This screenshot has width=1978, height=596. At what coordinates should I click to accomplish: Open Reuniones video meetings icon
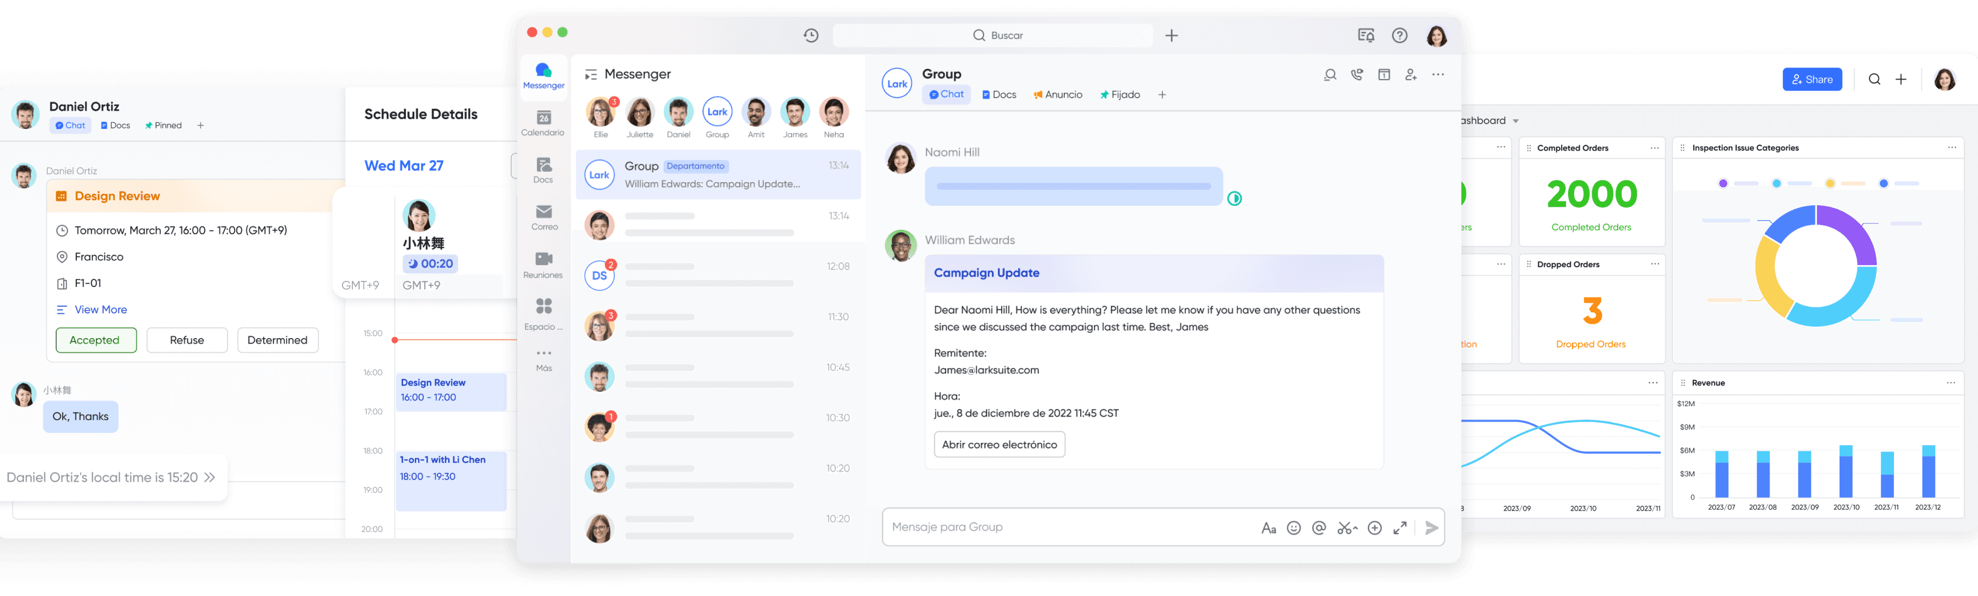tap(543, 264)
